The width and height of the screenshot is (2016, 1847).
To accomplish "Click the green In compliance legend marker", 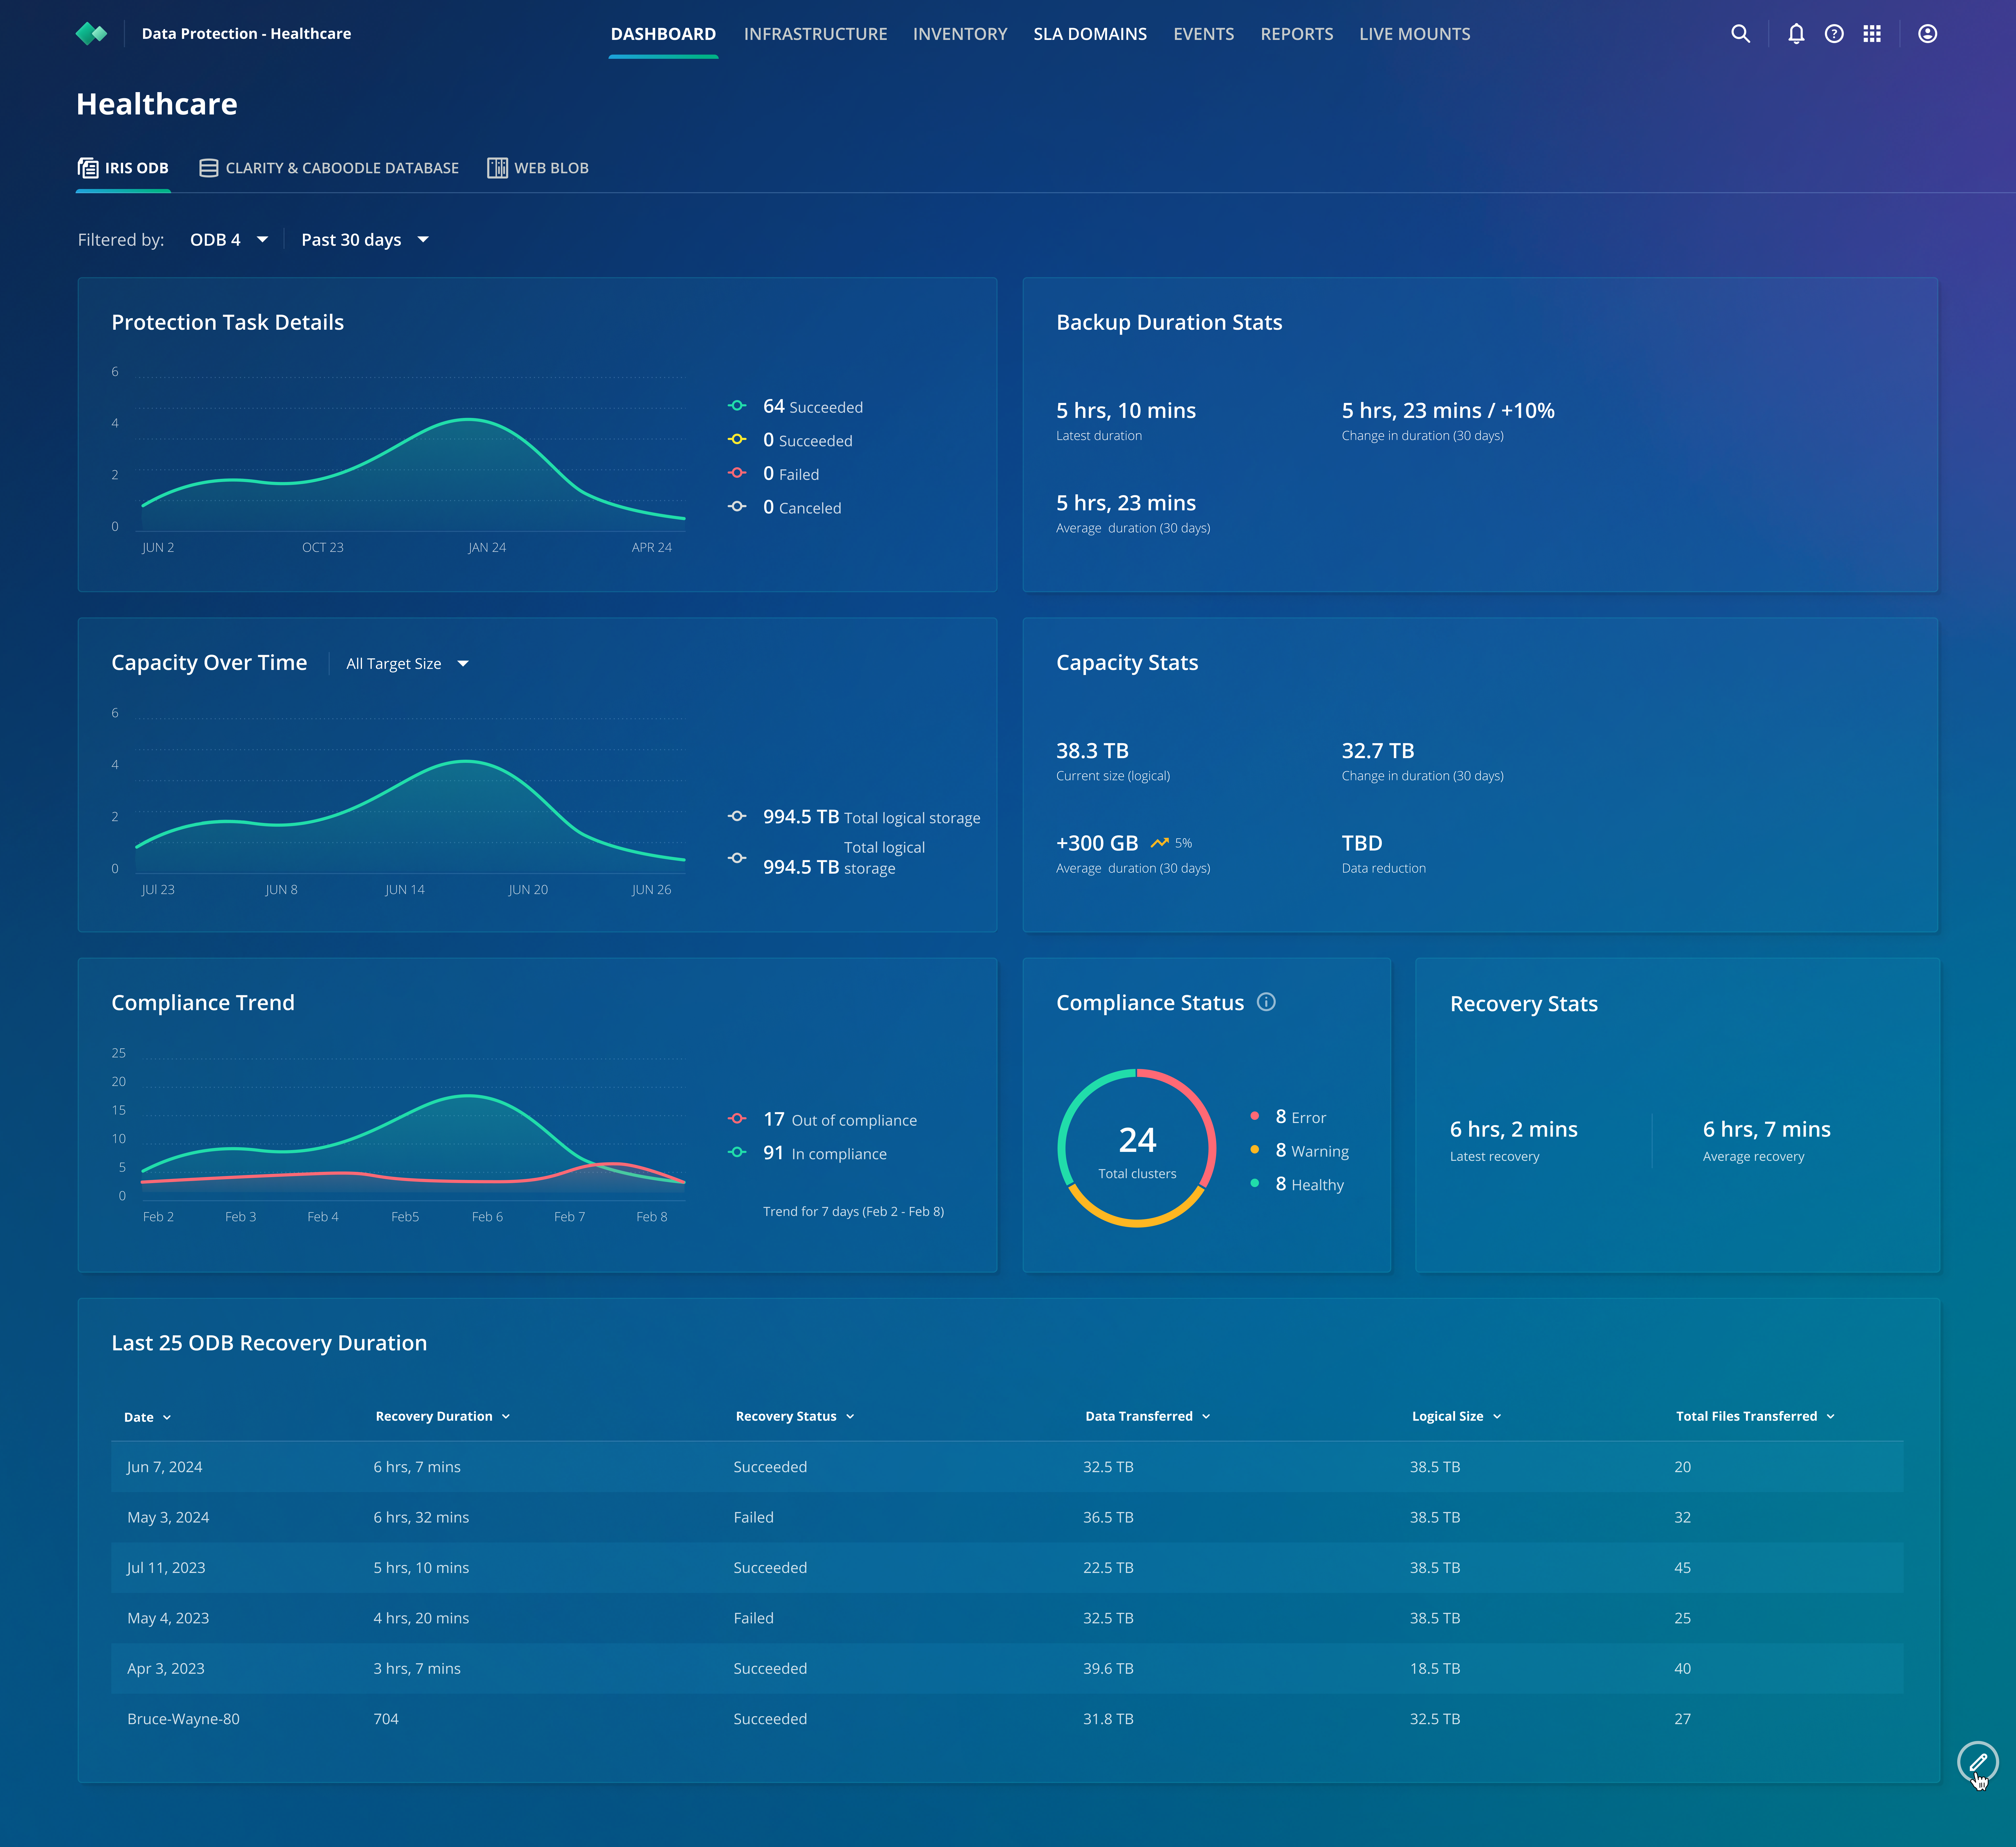I will coord(737,1152).
